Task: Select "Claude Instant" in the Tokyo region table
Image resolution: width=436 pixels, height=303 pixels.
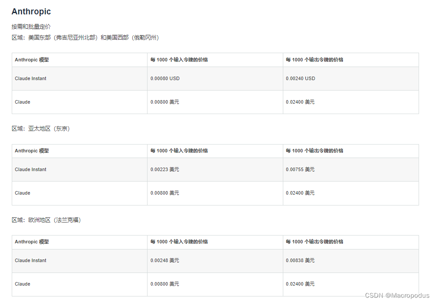Action: click(x=30, y=169)
